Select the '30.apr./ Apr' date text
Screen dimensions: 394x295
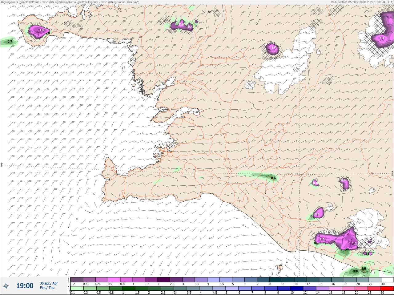pyautogui.click(x=49, y=283)
